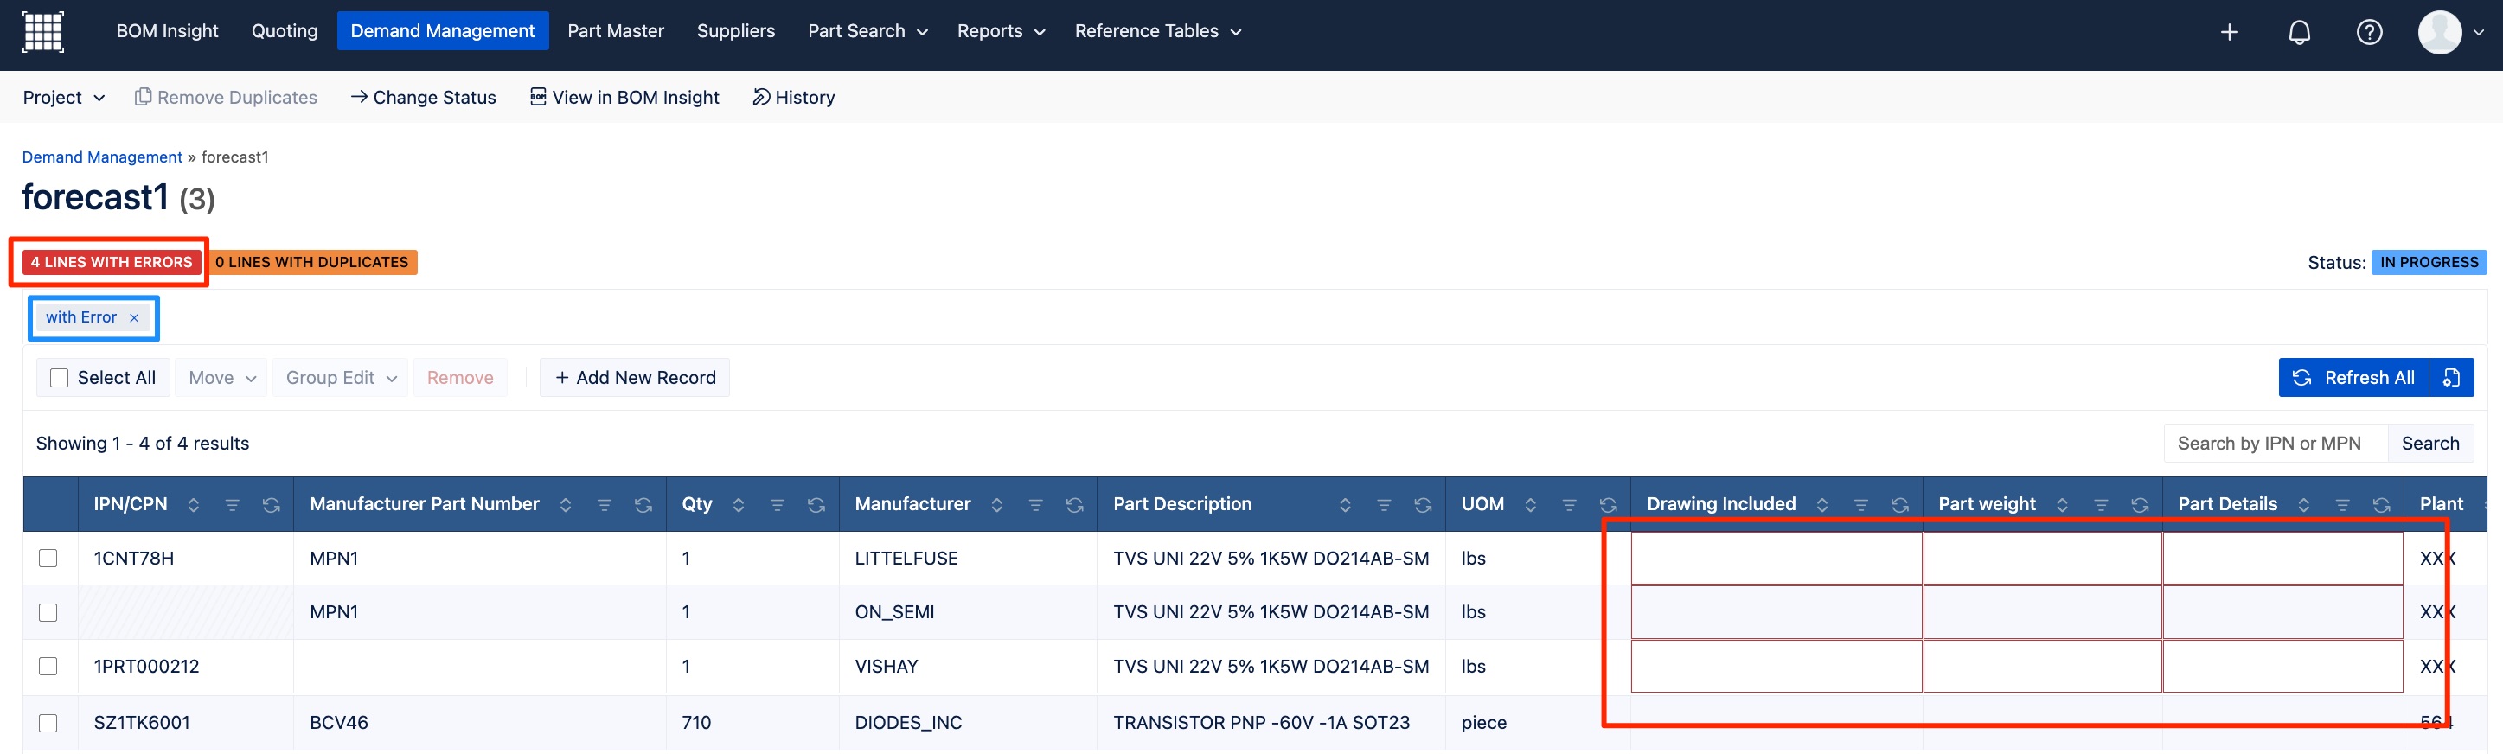2503x754 pixels.
Task: Click the plus icon in top bar
Action: 2229,32
